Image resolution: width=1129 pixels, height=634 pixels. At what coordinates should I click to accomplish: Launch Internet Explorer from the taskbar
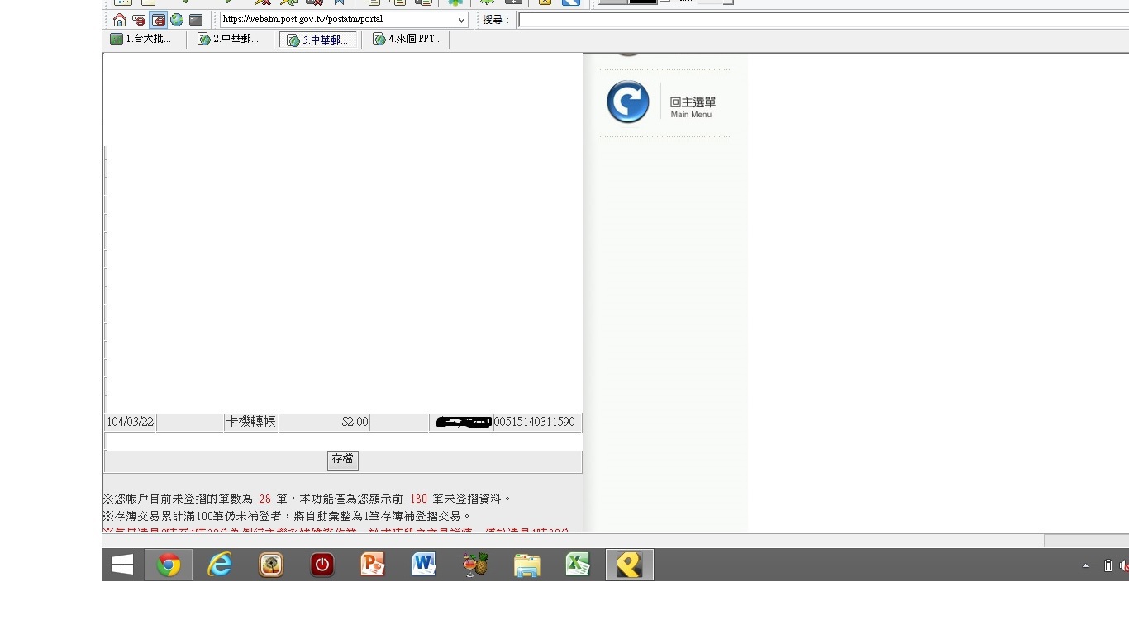pyautogui.click(x=220, y=565)
